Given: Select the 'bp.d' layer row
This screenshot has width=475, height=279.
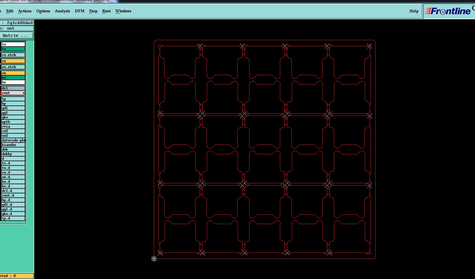Looking at the screenshot, I should tap(13, 200).
